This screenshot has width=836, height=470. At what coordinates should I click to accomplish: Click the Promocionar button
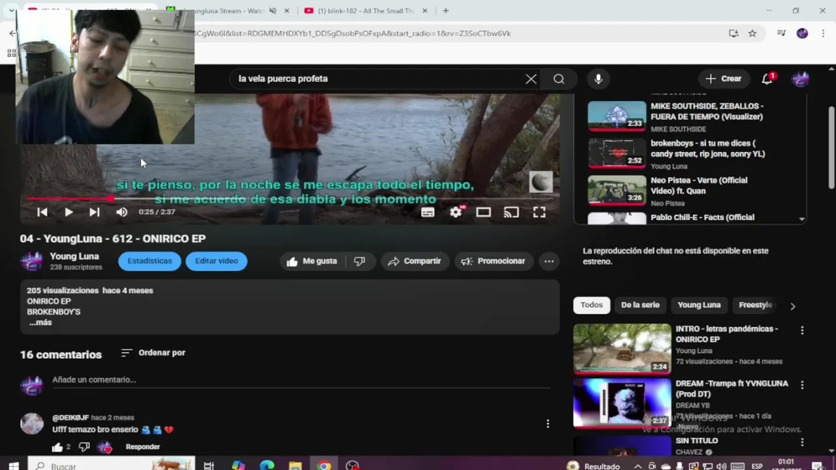point(494,261)
